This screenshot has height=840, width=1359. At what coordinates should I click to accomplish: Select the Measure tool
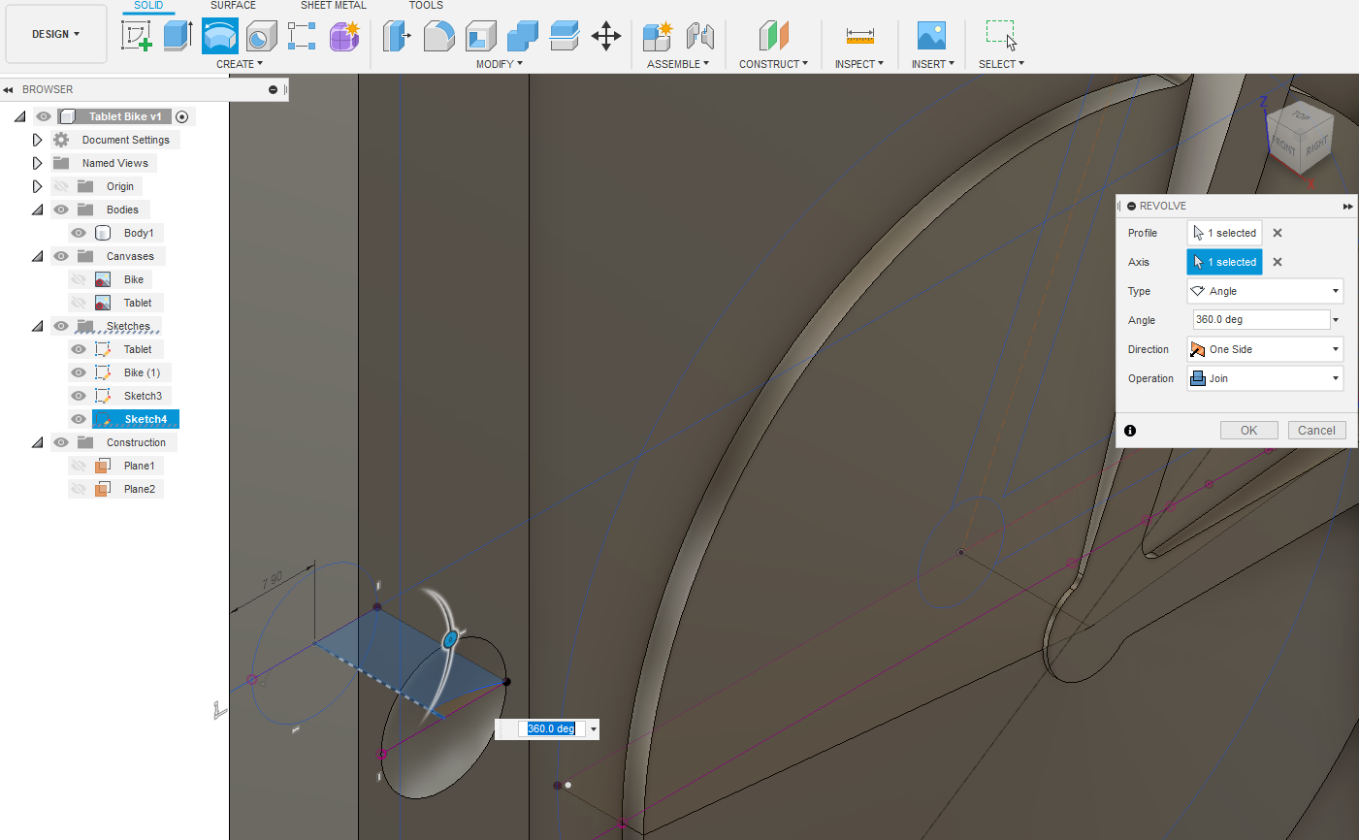pyautogui.click(x=859, y=36)
